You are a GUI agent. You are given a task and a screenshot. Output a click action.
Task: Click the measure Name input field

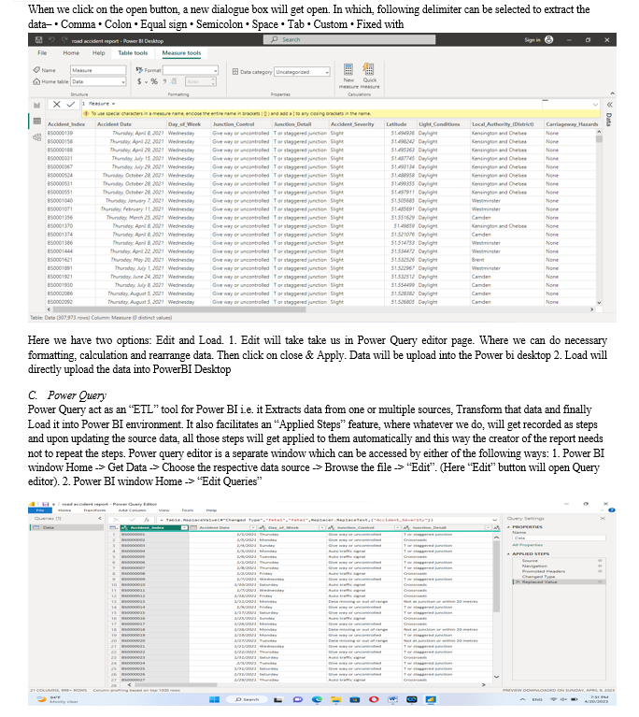click(98, 70)
